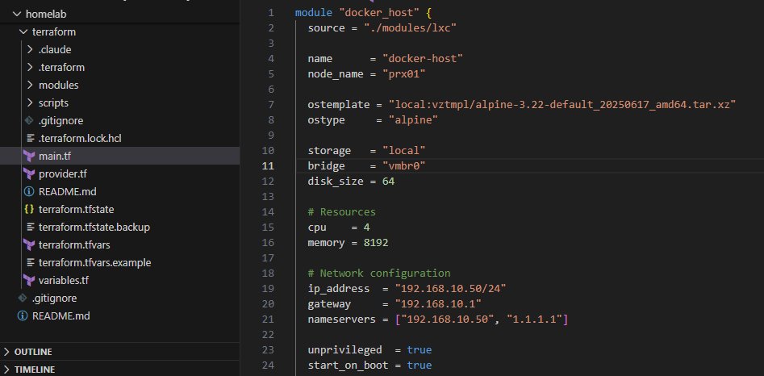Screen dimensions: 764x376
Task: Click the OUTLINE panel header label
Action: (33, 352)
